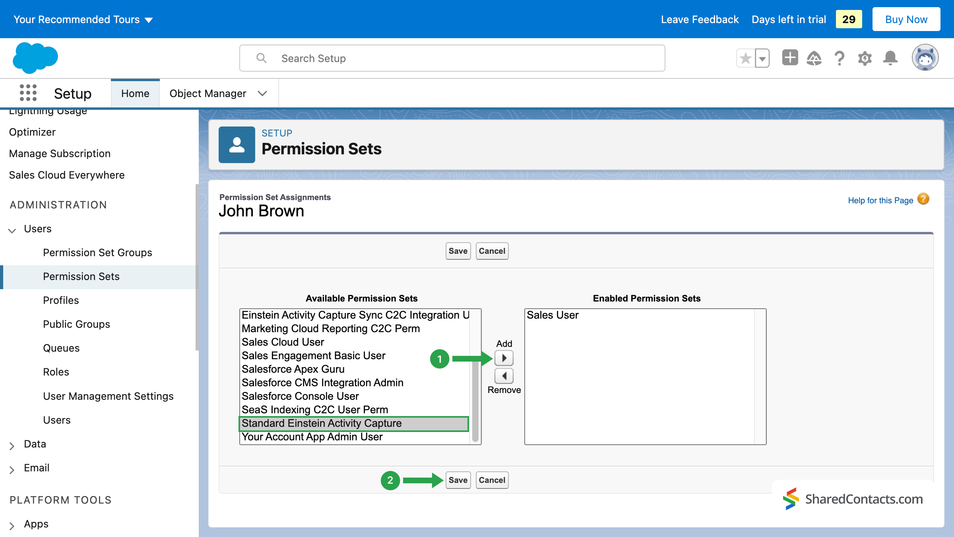Click the top Cancel button
Screen dimensions: 954x537
492,251
